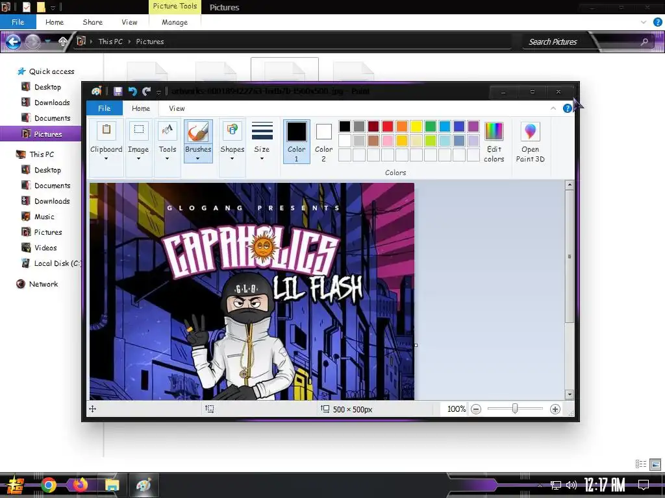
Task: Expand the Shapes dropdown arrow
Action: tap(232, 159)
